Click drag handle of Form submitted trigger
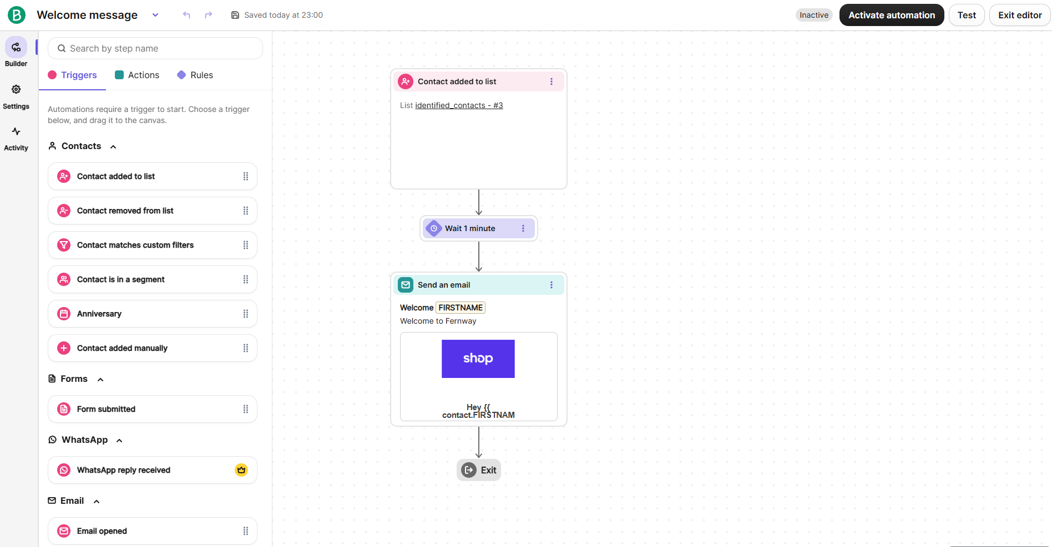This screenshot has height=547, width=1052. click(x=246, y=409)
